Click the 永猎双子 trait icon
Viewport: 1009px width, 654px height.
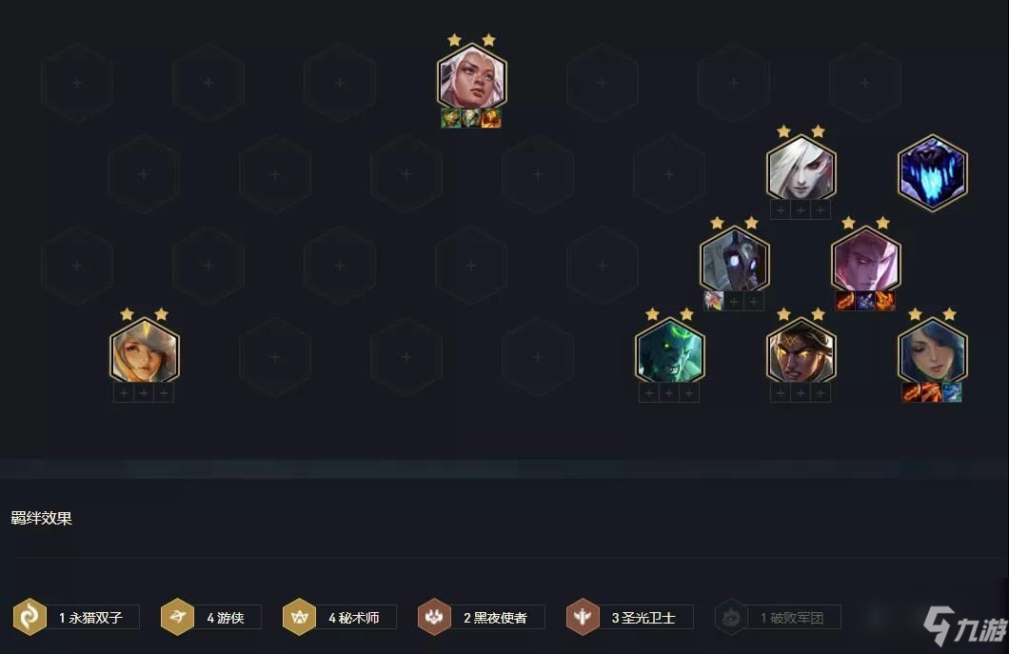pos(30,617)
